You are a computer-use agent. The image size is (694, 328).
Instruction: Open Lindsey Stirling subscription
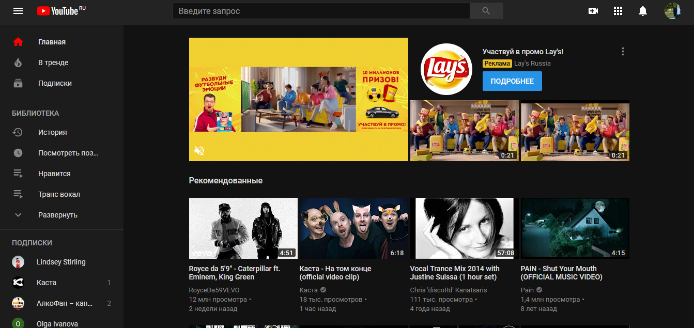[x=61, y=262]
